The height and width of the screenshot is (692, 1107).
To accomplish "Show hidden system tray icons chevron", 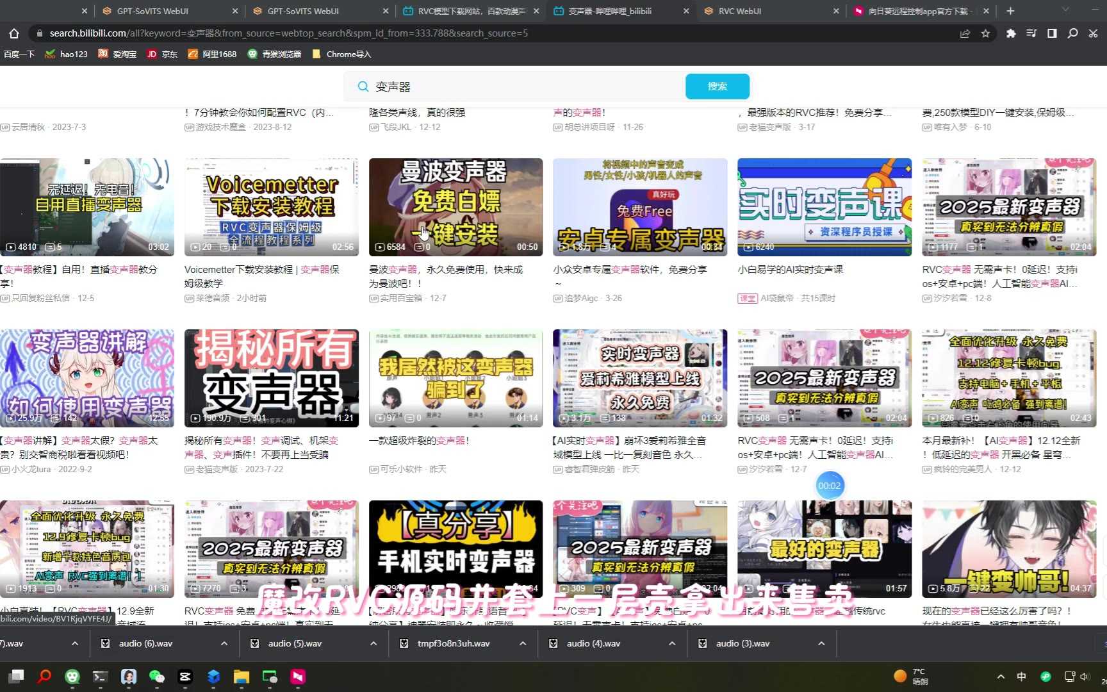I will (x=1001, y=676).
